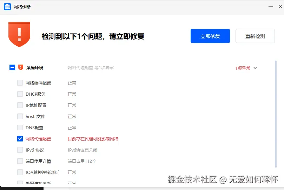Check the DHCP服务 checkbox

[x=20, y=94]
